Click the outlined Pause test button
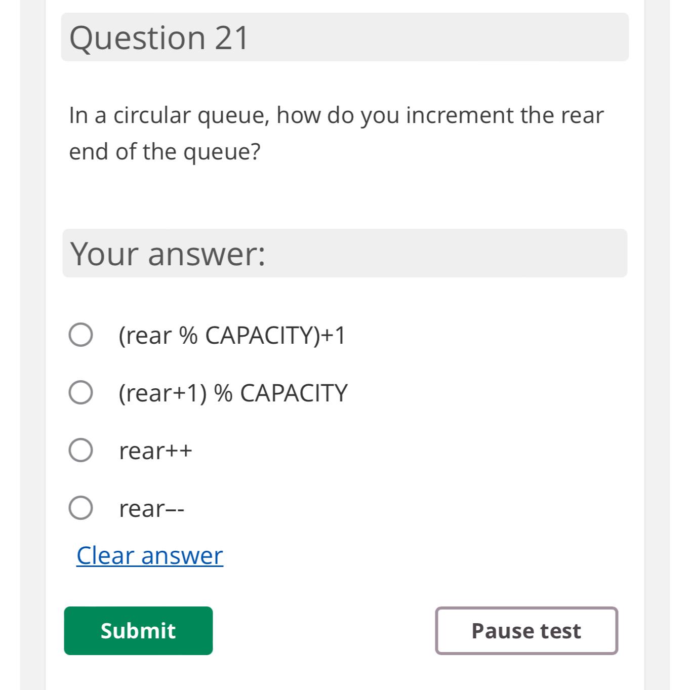690x690 pixels. (526, 630)
